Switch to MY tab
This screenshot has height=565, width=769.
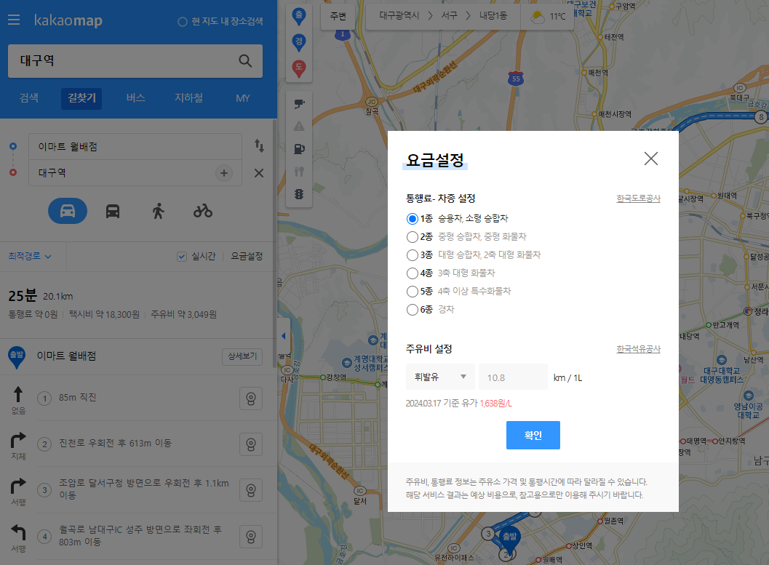click(243, 98)
